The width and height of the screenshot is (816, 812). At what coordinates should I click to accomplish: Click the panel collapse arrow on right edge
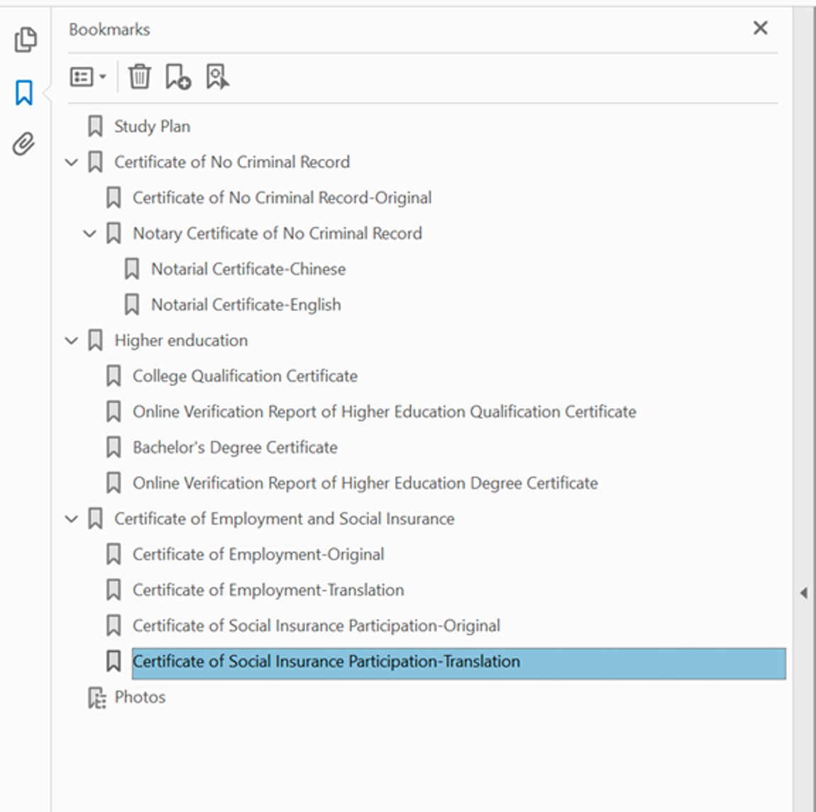coord(803,593)
